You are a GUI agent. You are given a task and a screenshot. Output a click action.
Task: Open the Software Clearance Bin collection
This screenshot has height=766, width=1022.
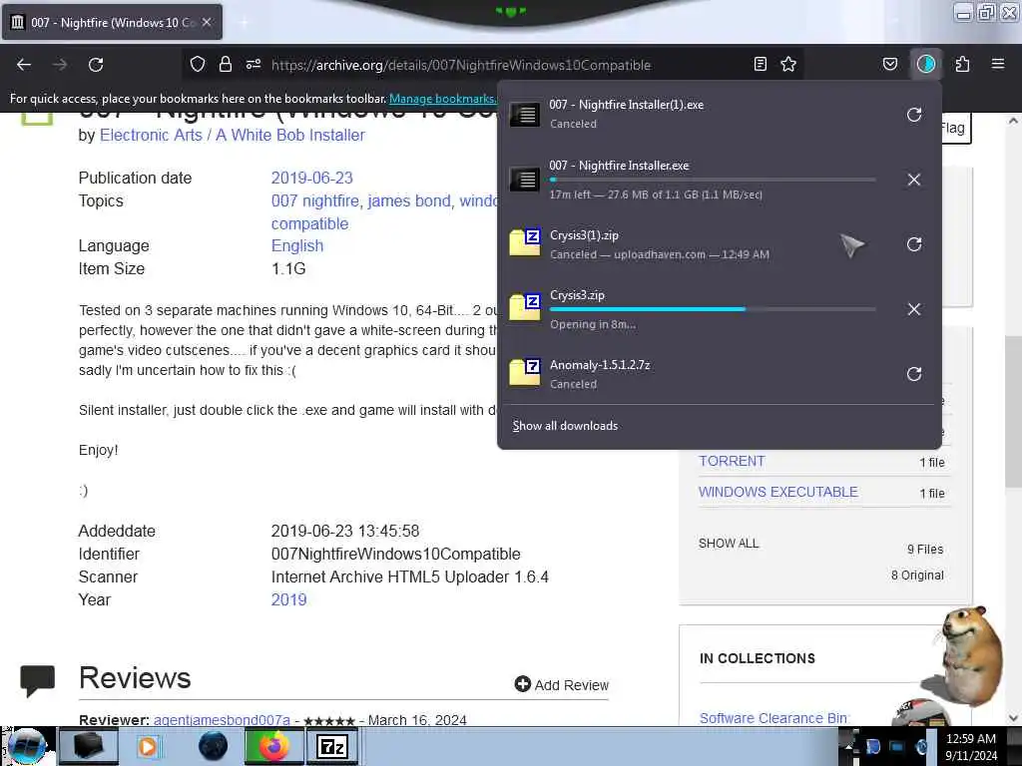pyautogui.click(x=773, y=718)
